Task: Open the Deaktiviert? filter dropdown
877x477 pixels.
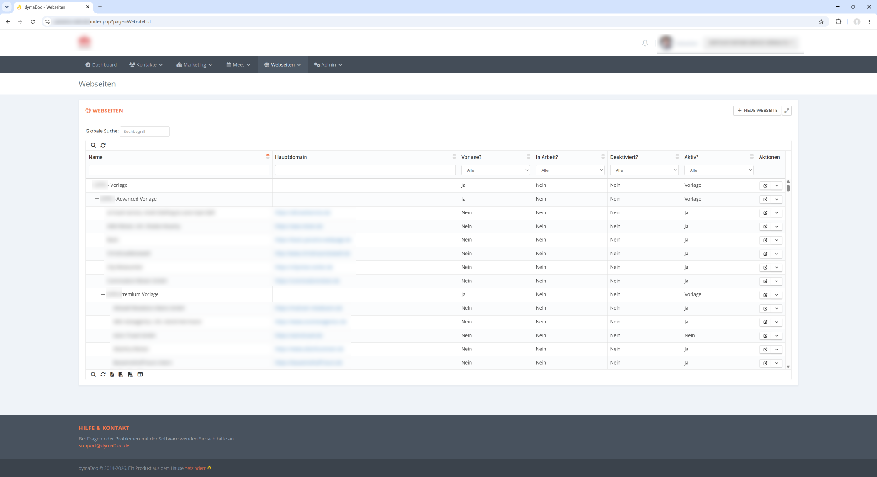Action: [645, 170]
